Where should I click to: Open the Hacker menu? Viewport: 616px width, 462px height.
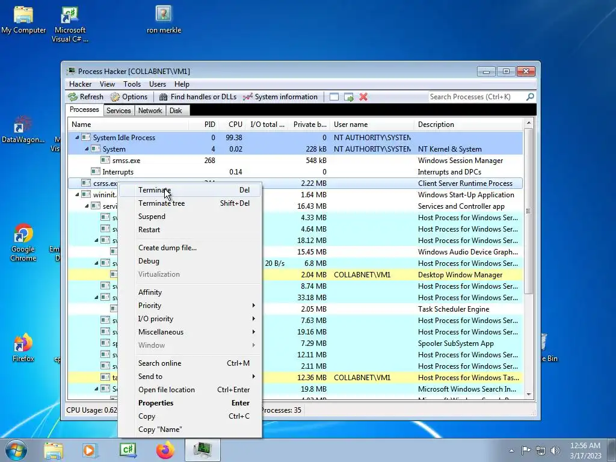(80, 84)
